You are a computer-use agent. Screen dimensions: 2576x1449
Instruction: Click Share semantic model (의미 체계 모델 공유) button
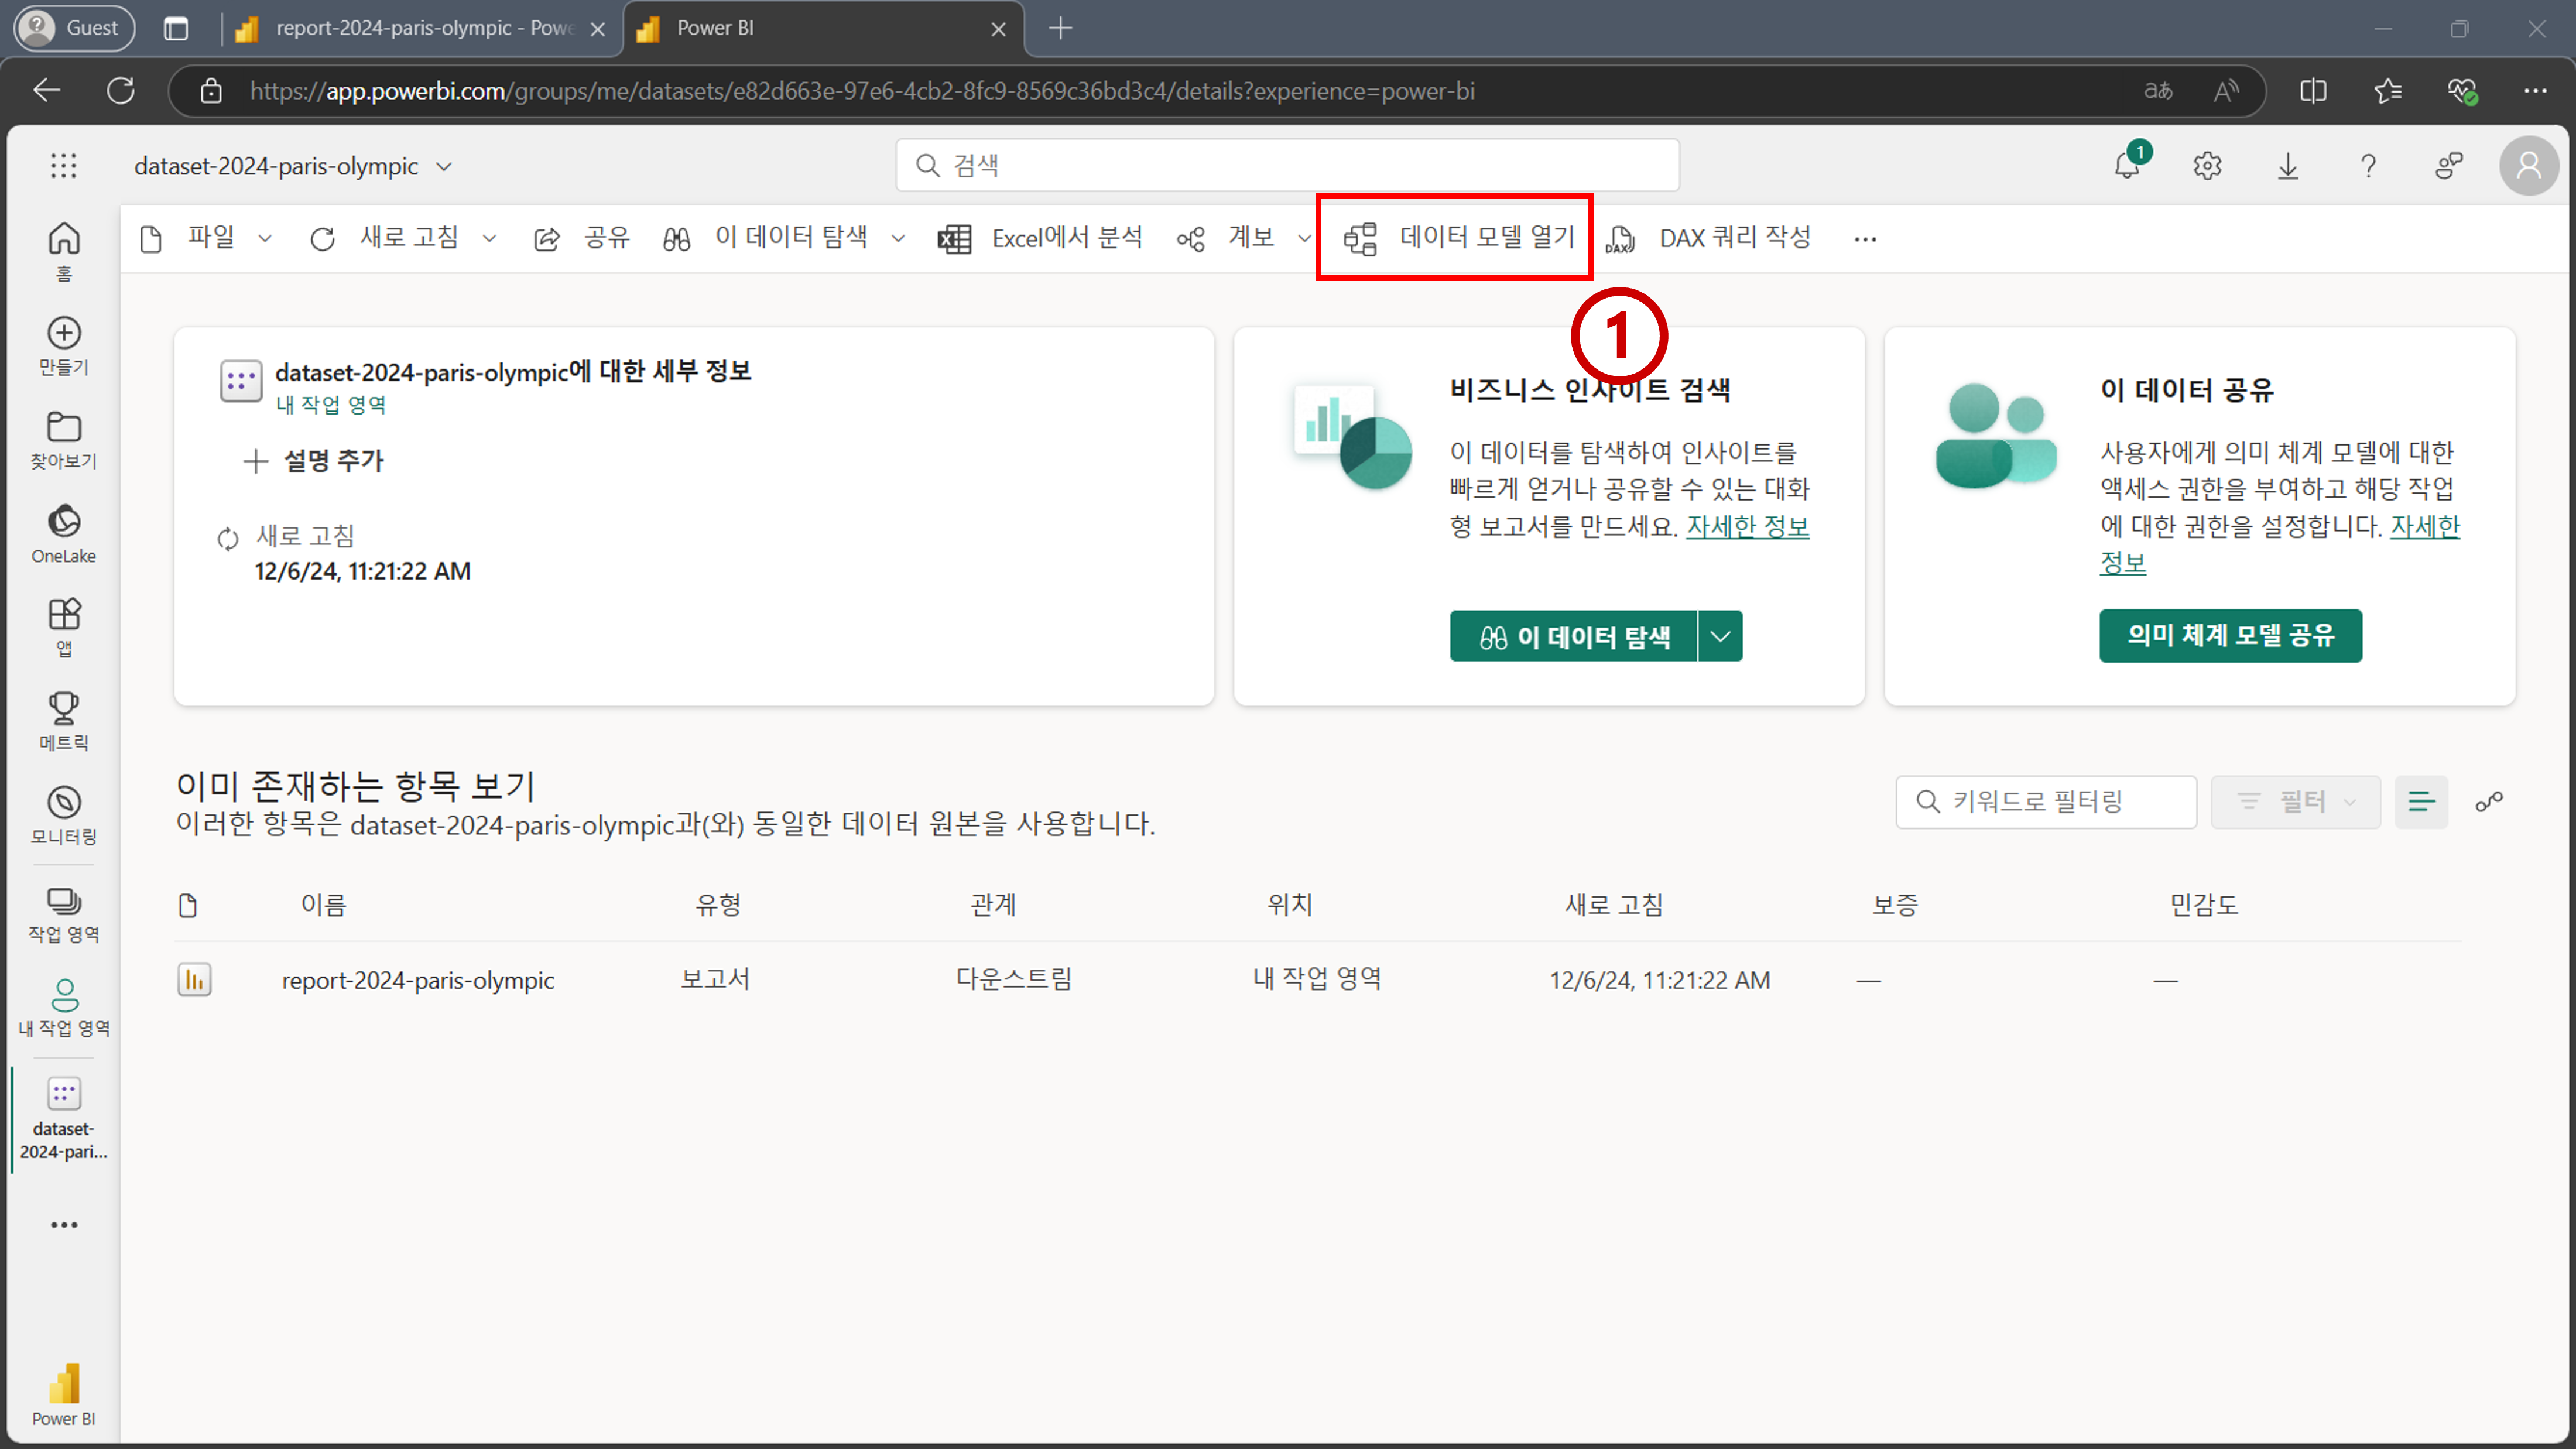(x=2230, y=636)
